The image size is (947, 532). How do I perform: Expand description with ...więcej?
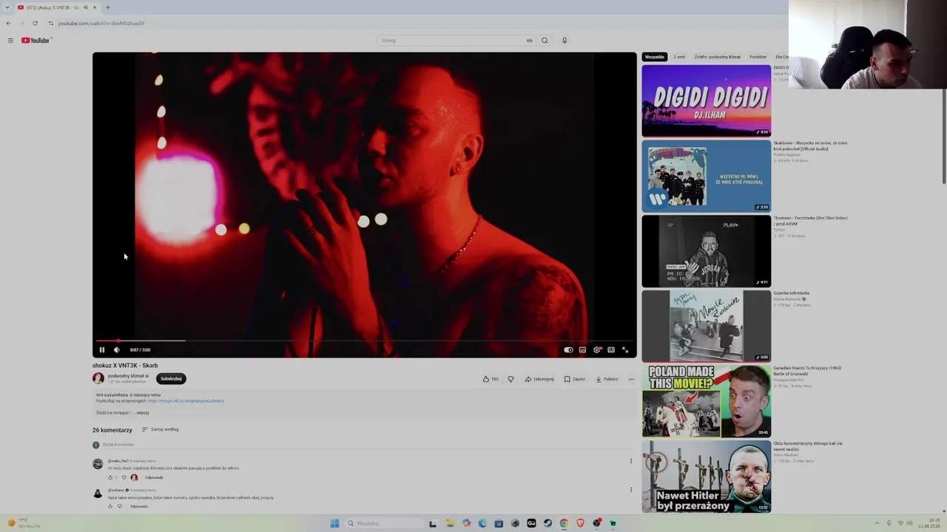[x=141, y=413]
